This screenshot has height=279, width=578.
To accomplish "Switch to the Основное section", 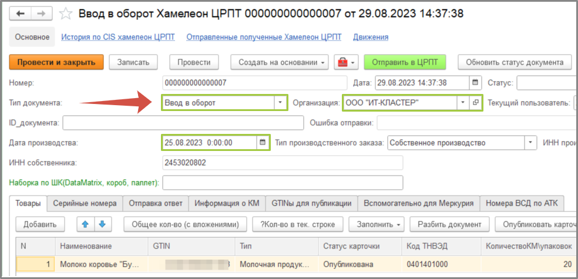I will pyautogui.click(x=32, y=37).
